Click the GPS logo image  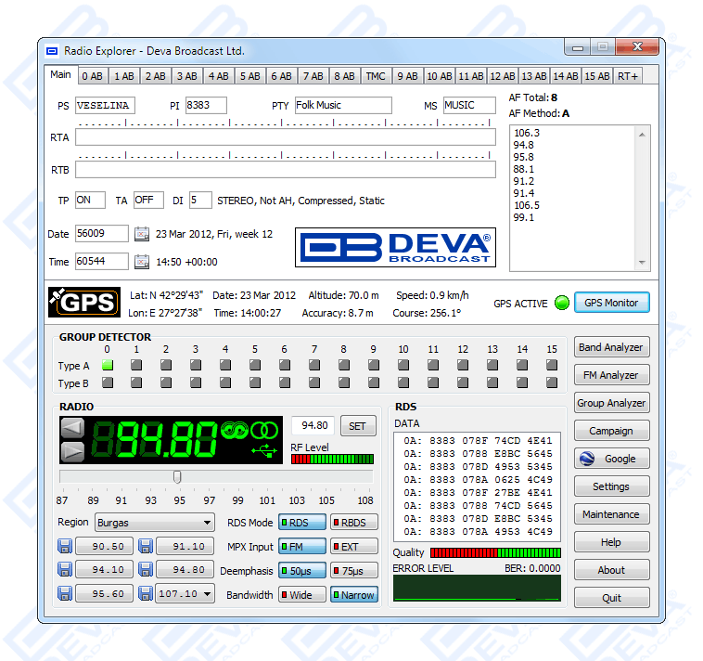pos(83,302)
